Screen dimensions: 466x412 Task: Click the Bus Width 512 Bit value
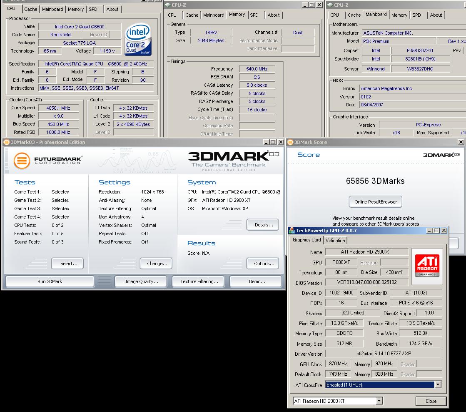pyautogui.click(x=420, y=333)
